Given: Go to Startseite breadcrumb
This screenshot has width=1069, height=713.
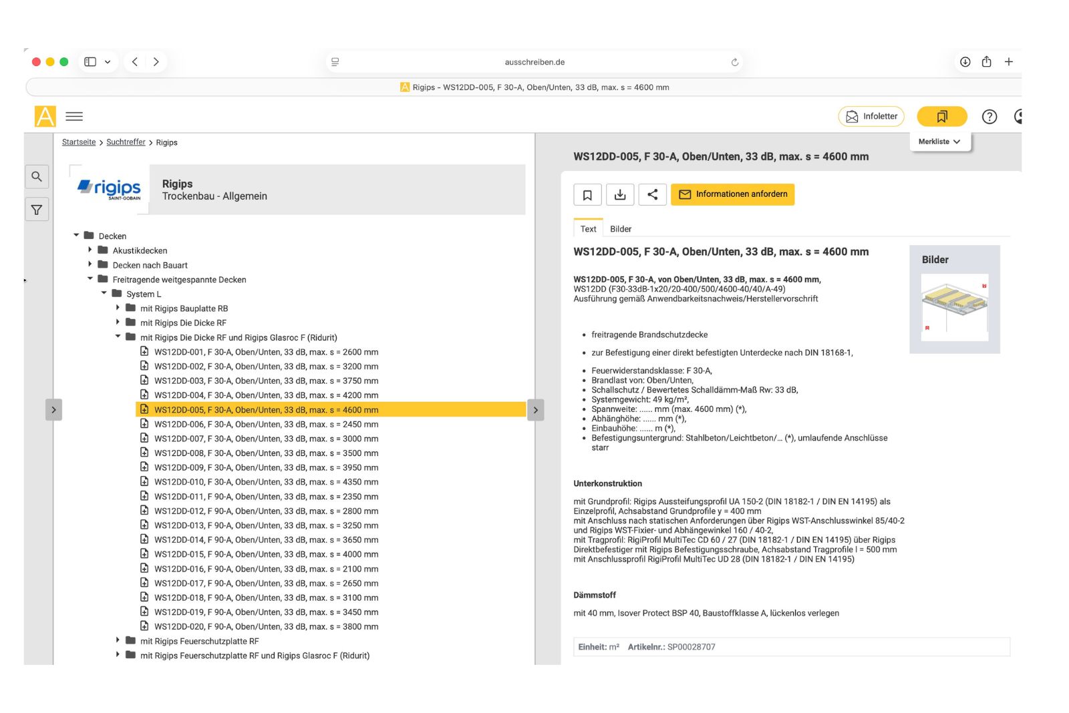Looking at the screenshot, I should point(79,142).
